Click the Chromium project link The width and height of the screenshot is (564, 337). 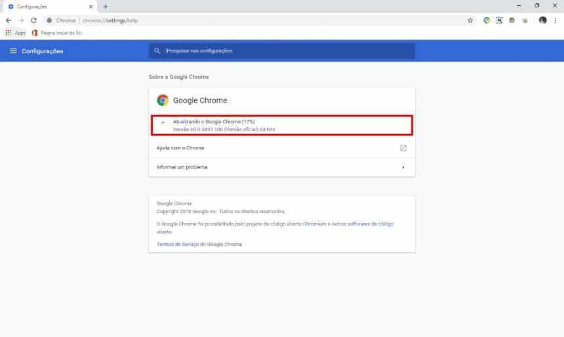313,224
